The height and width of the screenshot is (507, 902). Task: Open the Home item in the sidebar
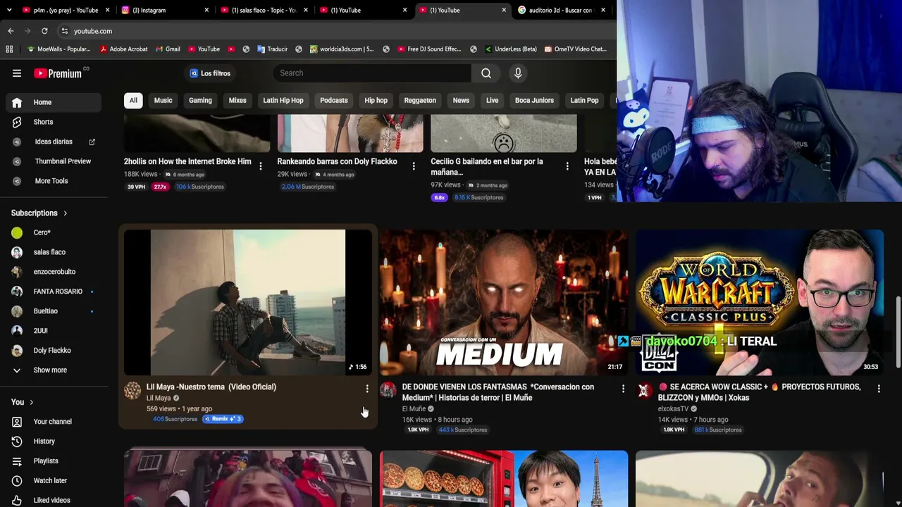point(54,102)
